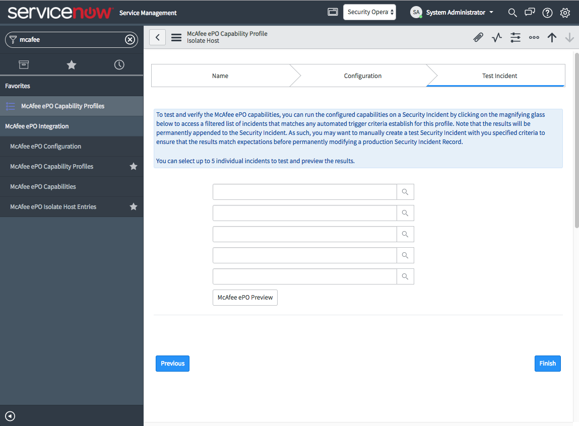Click the third incident reference field
This screenshot has width=579, height=426.
(x=305, y=234)
